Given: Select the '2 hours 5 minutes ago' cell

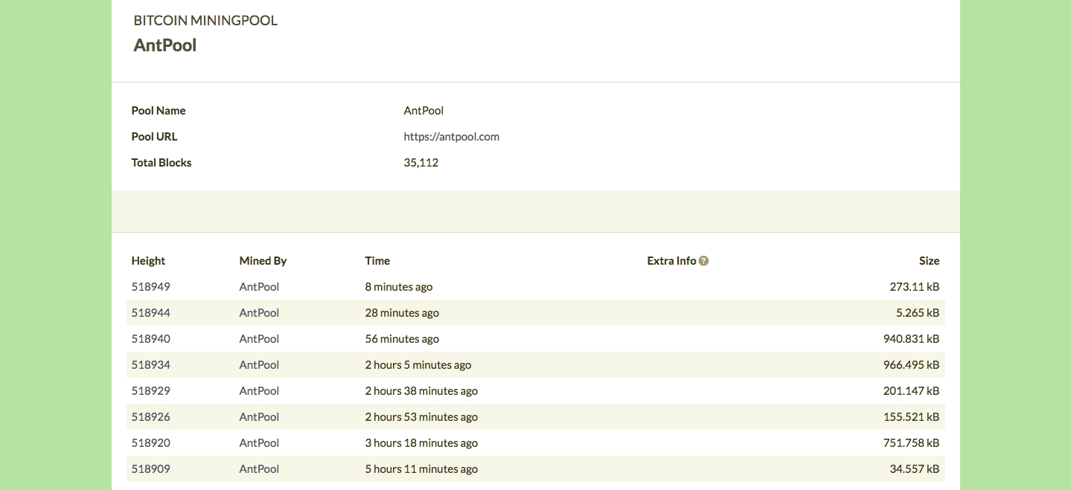Looking at the screenshot, I should [418, 365].
